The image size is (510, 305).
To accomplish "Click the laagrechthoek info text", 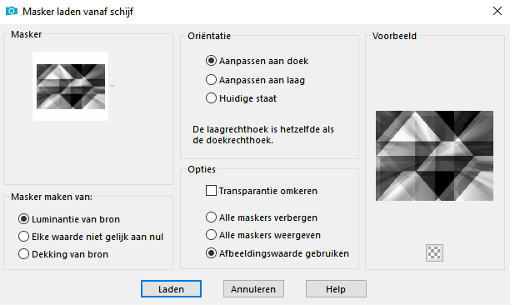I will click(x=263, y=135).
